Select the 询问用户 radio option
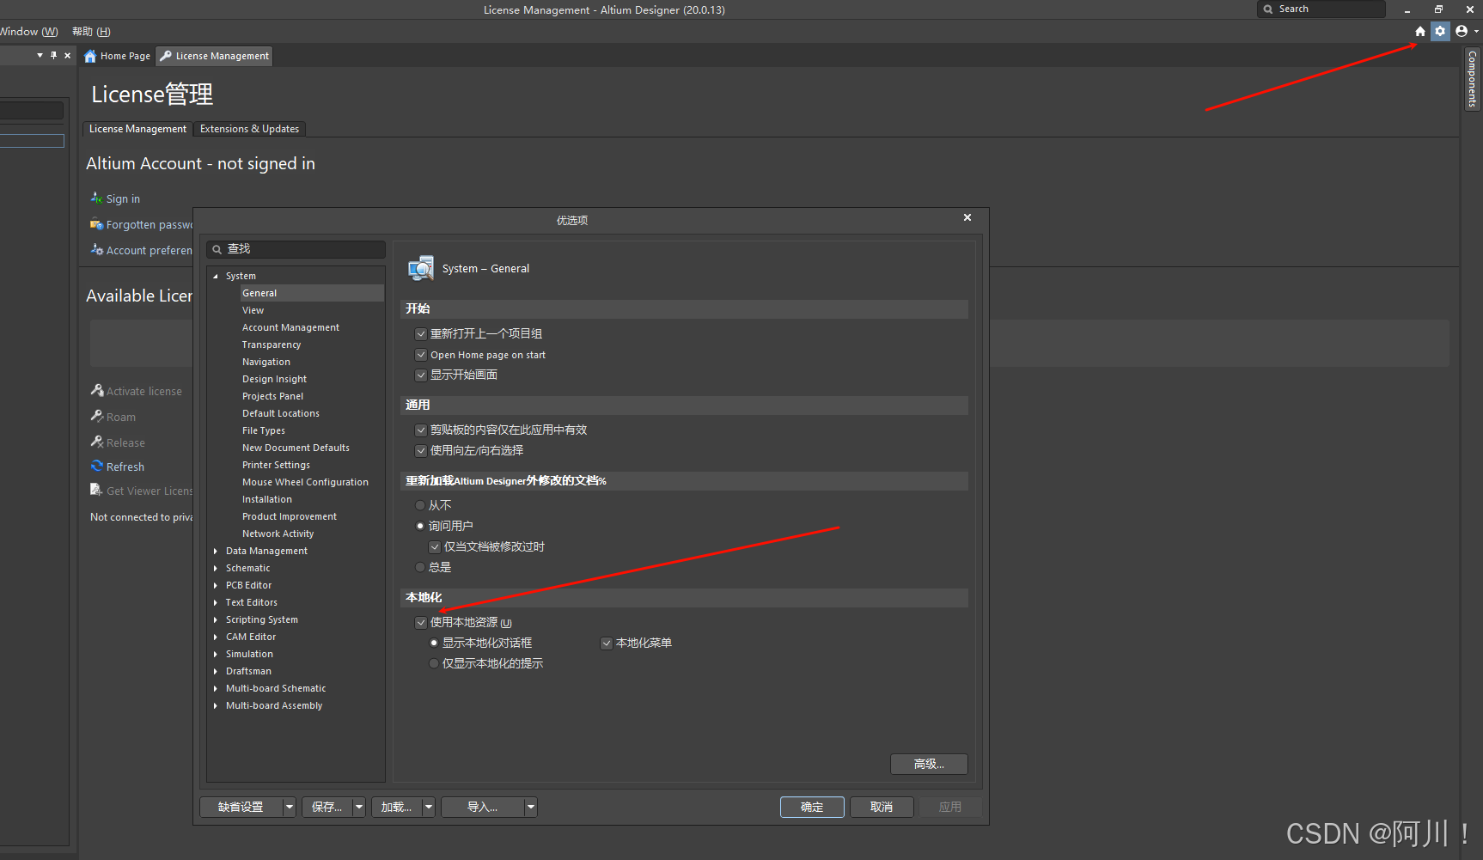 point(420,526)
